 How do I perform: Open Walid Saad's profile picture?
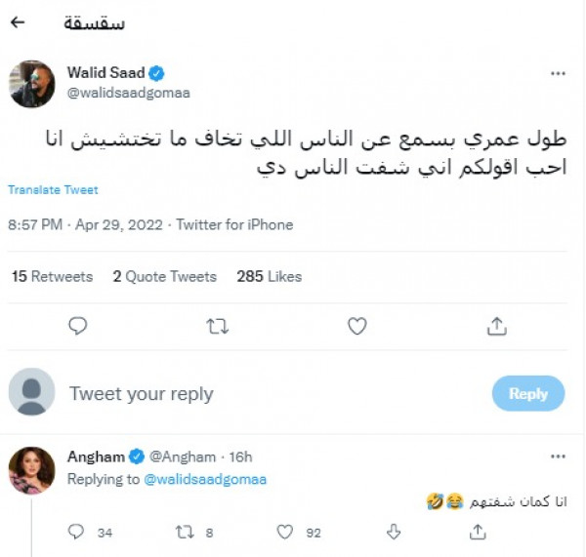(x=31, y=84)
